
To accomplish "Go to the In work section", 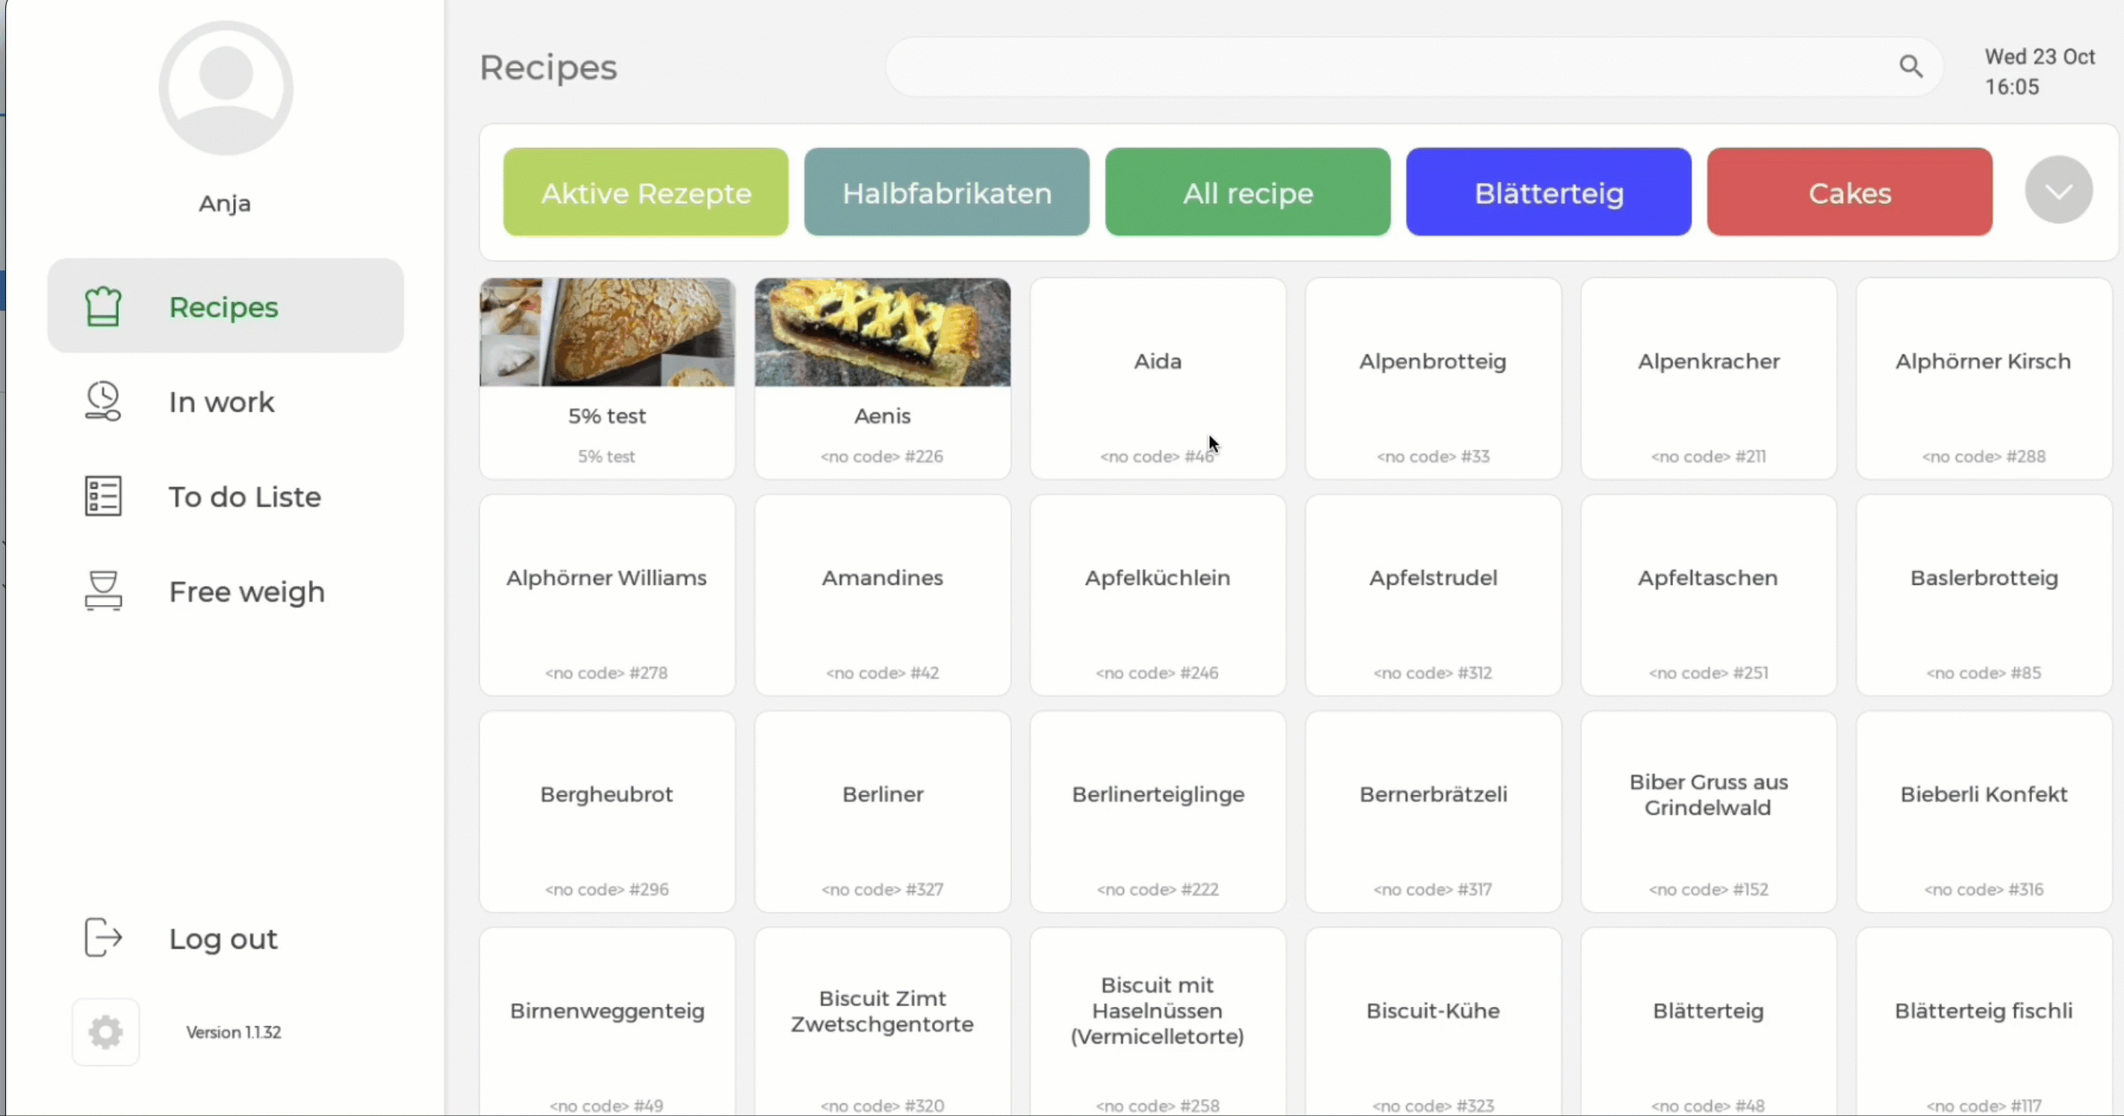I will [221, 402].
